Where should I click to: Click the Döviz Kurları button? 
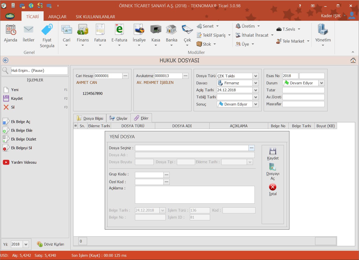tap(51, 244)
